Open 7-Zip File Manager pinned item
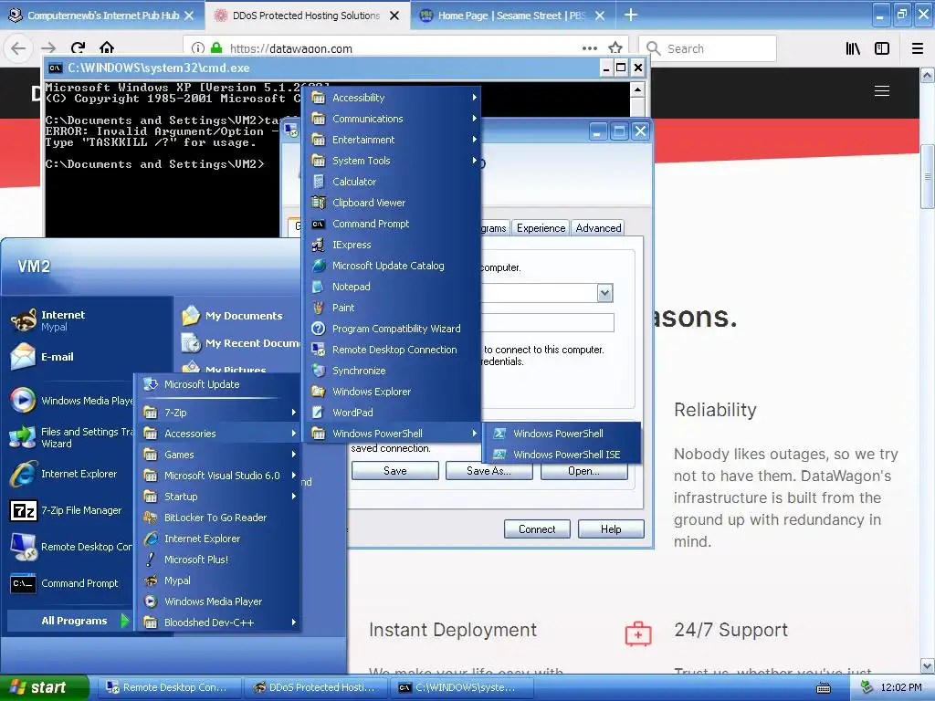This screenshot has width=935, height=701. click(70, 510)
